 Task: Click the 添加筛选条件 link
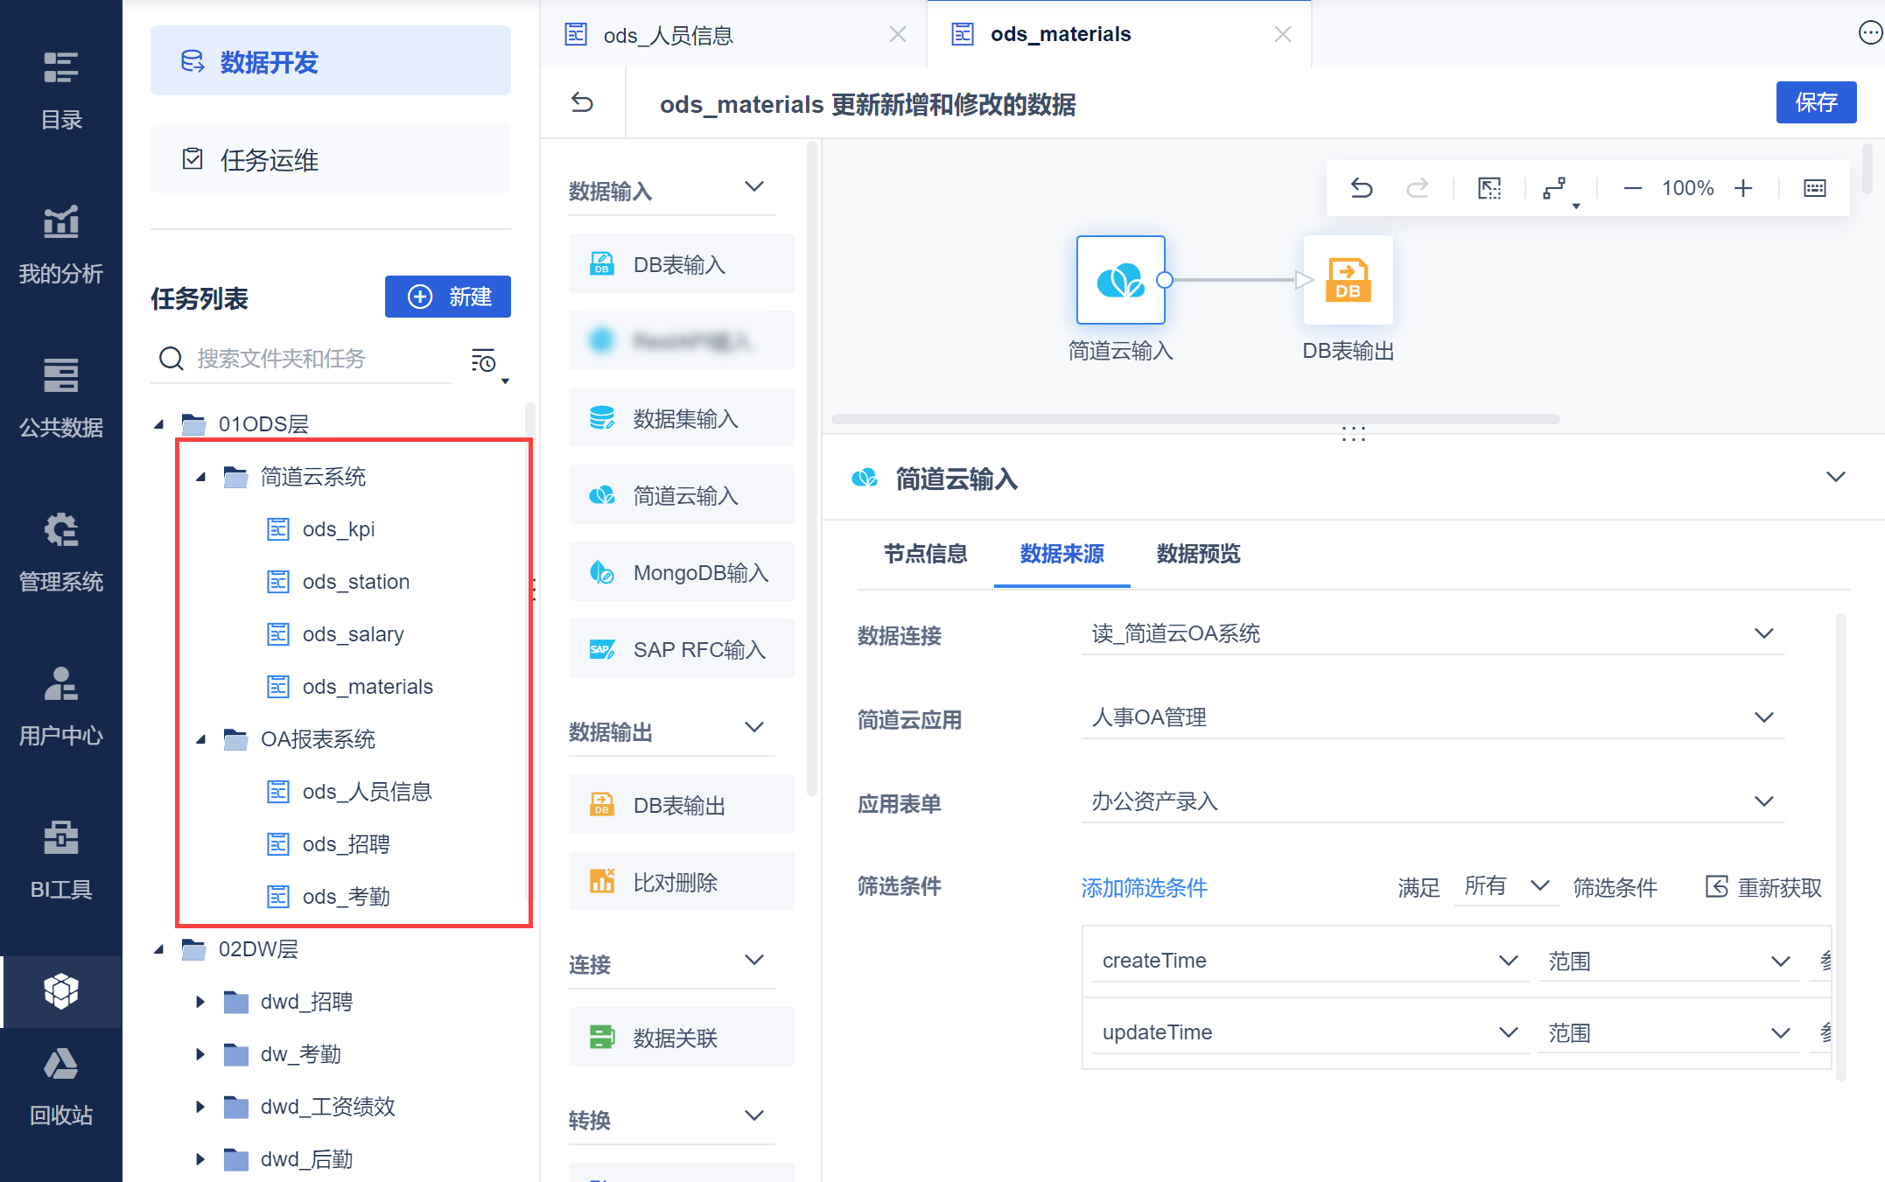coord(1144,888)
